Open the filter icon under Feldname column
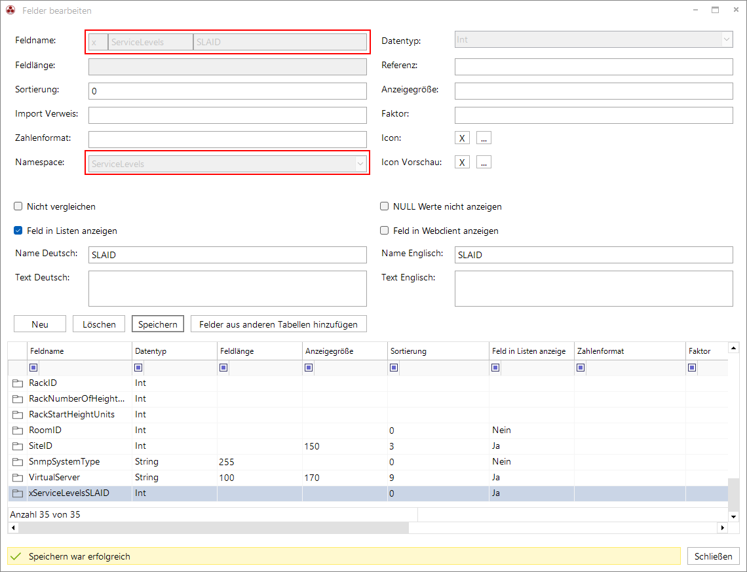 [33, 367]
